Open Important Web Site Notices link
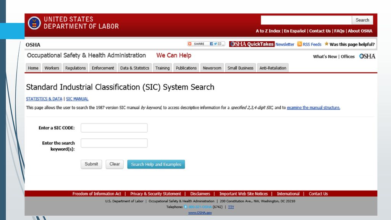This screenshot has height=220, width=391. pyautogui.click(x=244, y=194)
